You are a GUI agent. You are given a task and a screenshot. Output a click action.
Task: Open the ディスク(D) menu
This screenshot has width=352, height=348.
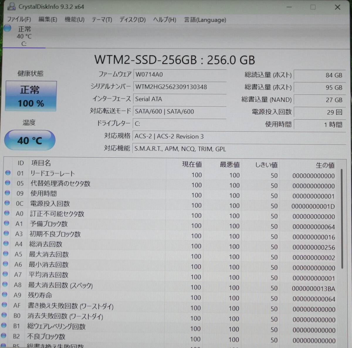(x=132, y=20)
